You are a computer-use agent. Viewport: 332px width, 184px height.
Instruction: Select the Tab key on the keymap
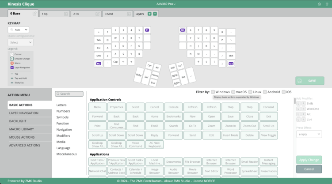(x=99, y=40)
